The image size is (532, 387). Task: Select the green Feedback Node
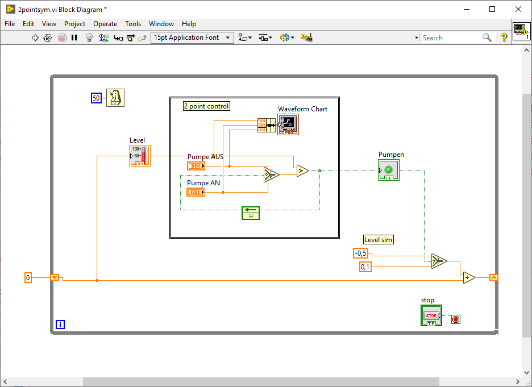coord(251,213)
